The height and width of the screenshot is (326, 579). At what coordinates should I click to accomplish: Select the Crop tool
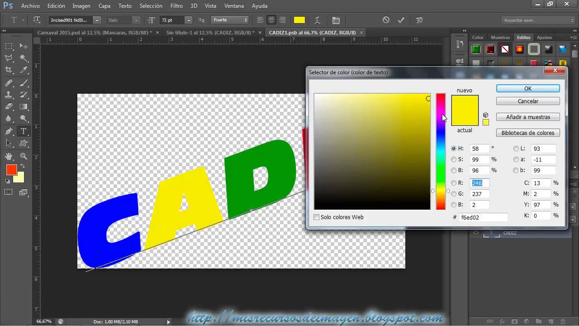point(9,70)
